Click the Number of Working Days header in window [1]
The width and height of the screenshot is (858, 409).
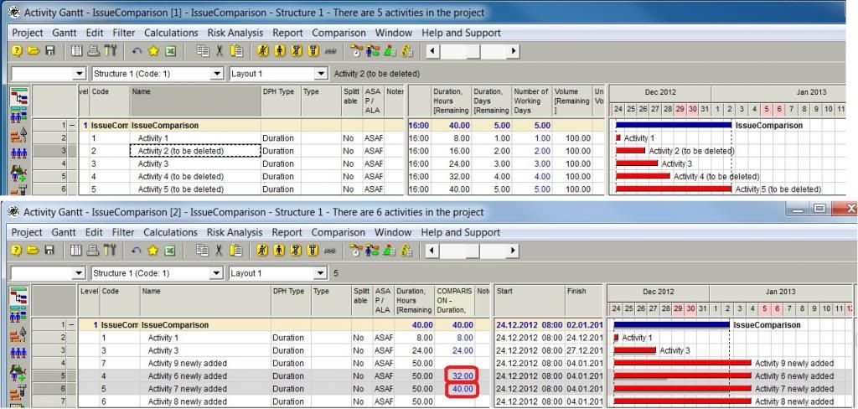(x=532, y=101)
